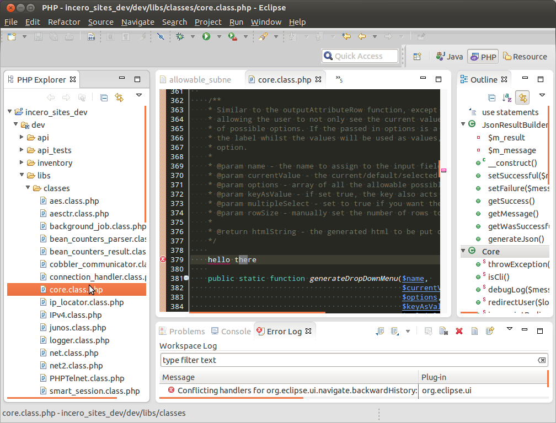The image size is (556, 423).
Task: Click the Quick Access search field
Action: coord(360,56)
